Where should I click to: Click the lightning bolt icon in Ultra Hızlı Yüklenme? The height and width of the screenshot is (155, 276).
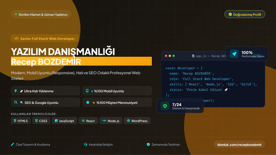(x=16, y=91)
